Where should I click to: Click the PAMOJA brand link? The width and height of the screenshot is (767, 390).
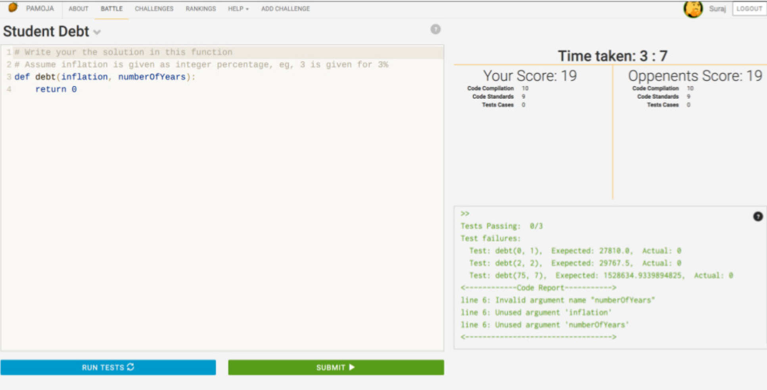[40, 9]
